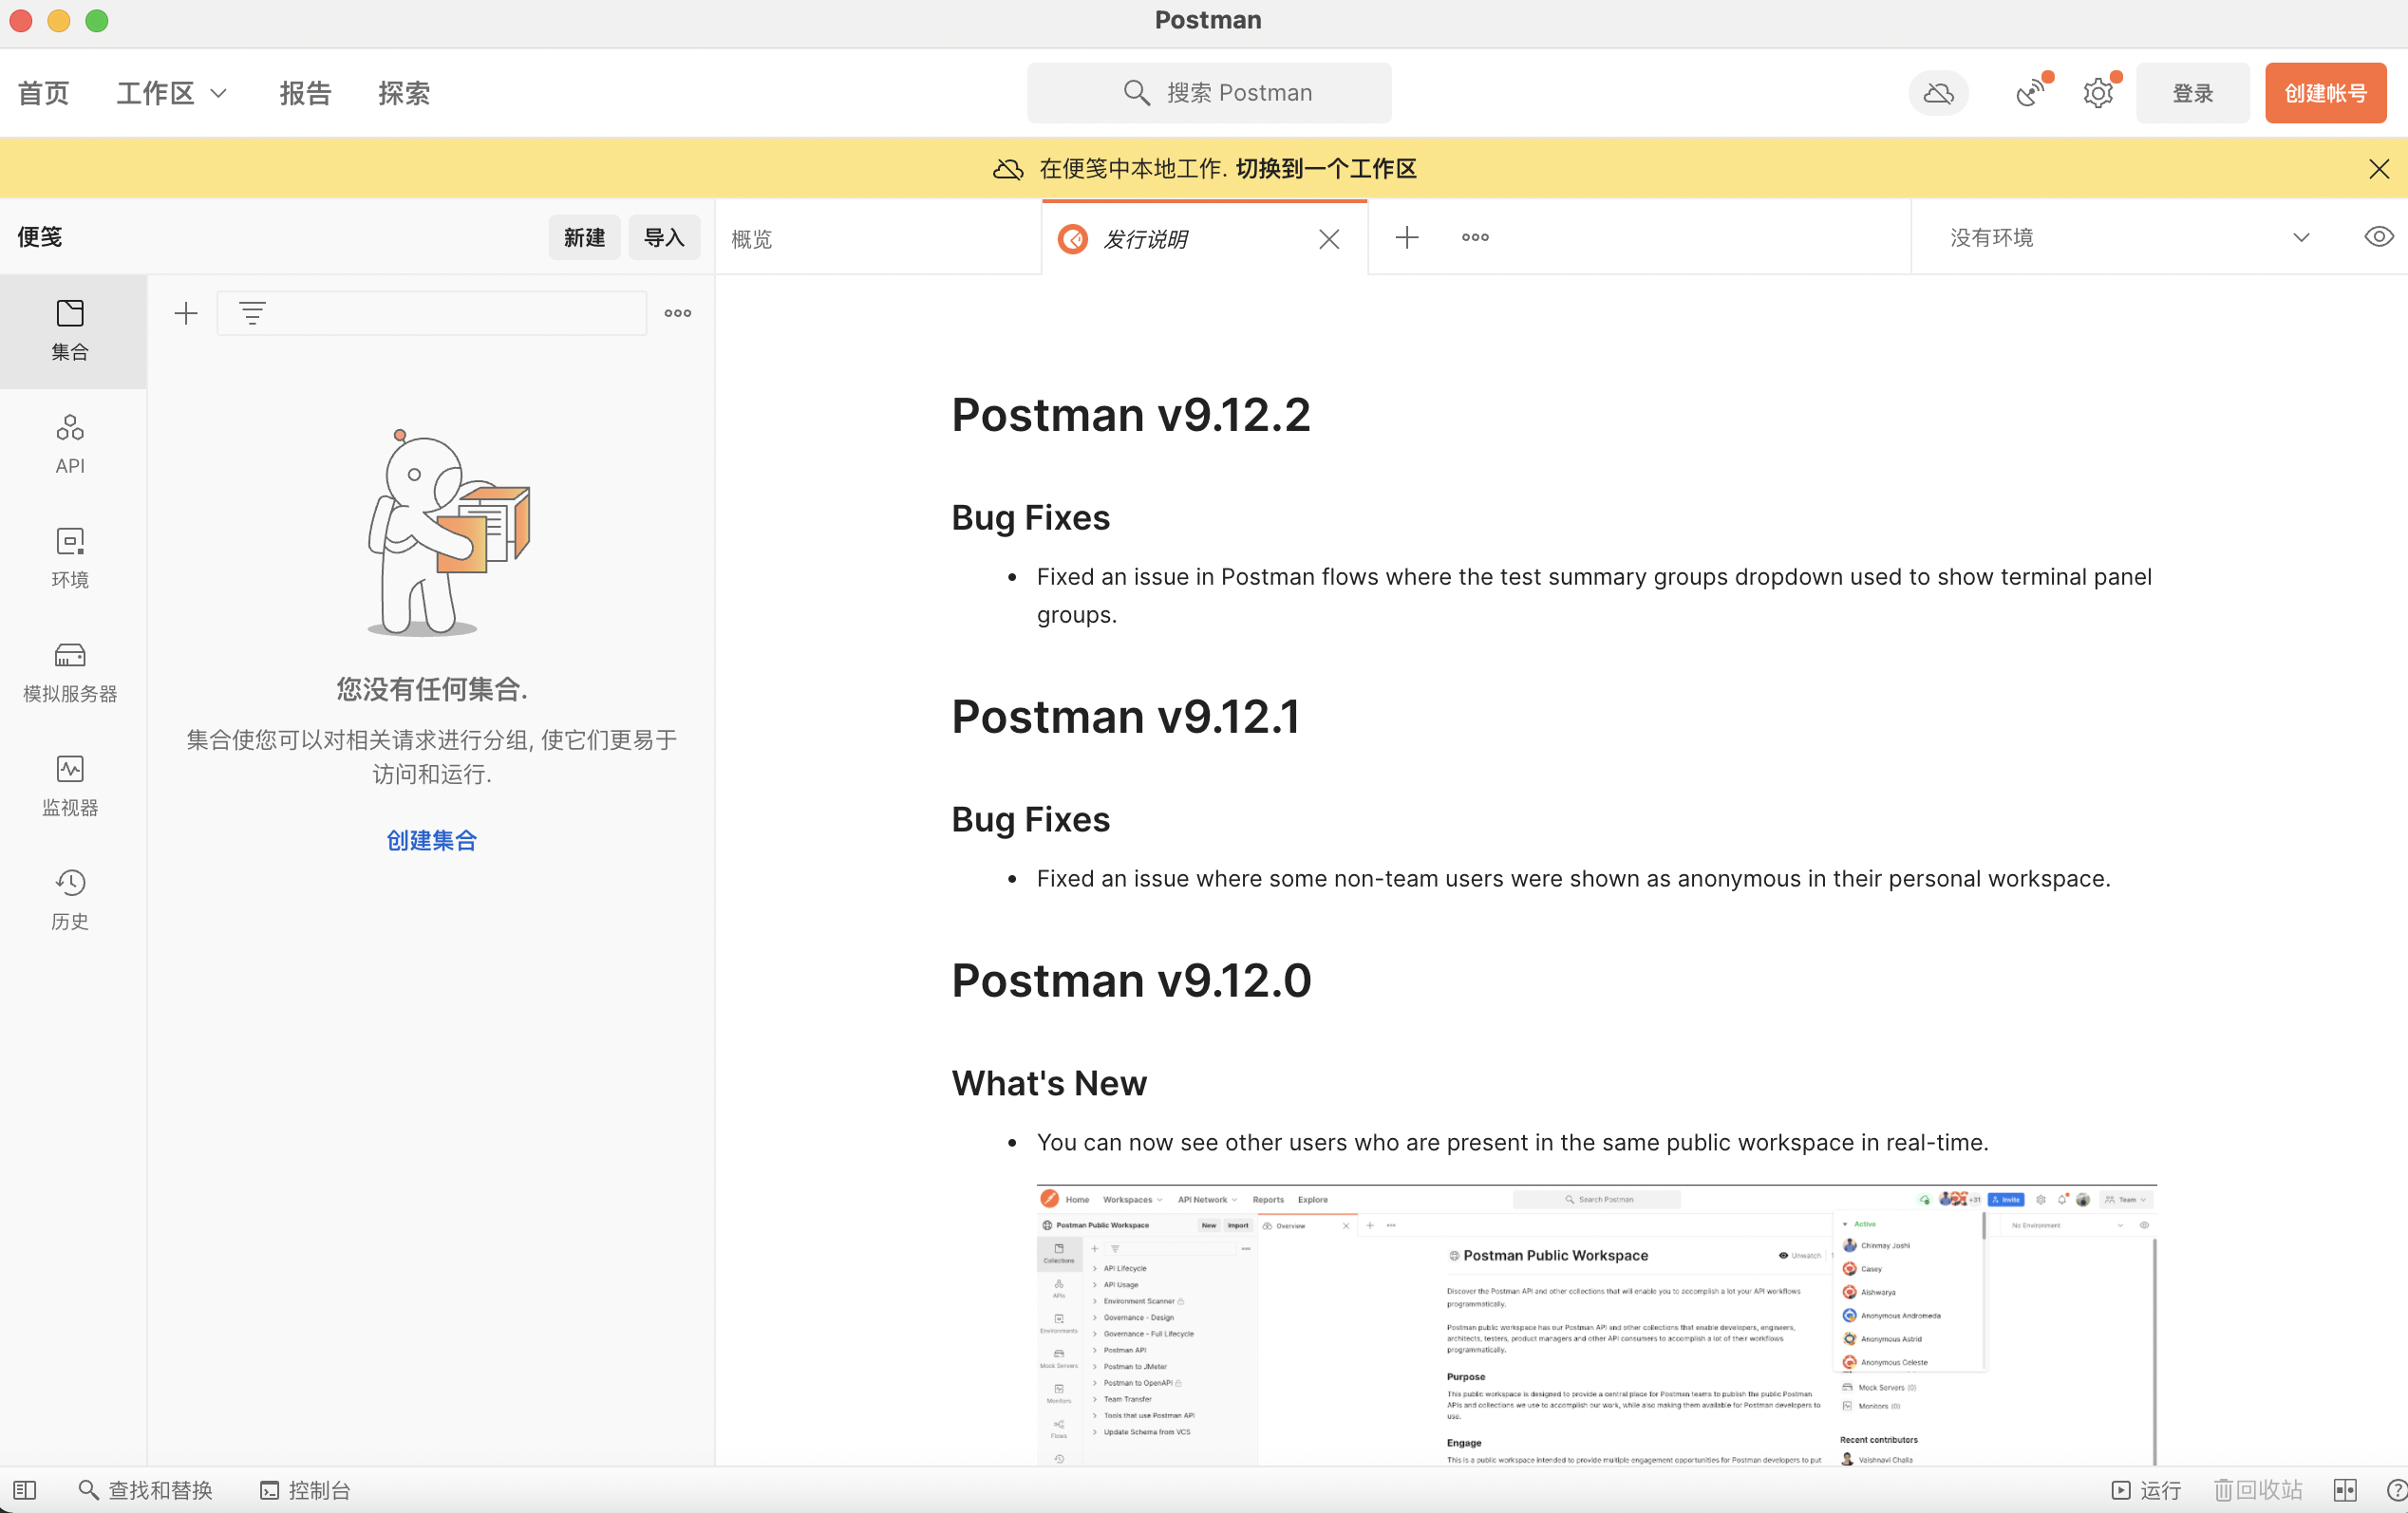Click the 创建帐号 create account button
This screenshot has height=1513, width=2408.
(2325, 93)
